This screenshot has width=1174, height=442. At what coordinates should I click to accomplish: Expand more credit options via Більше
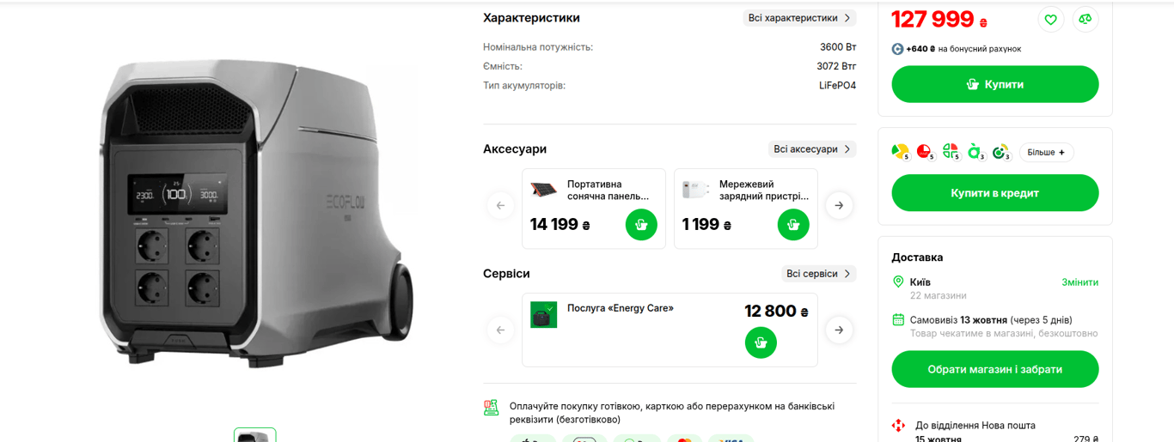point(1047,153)
